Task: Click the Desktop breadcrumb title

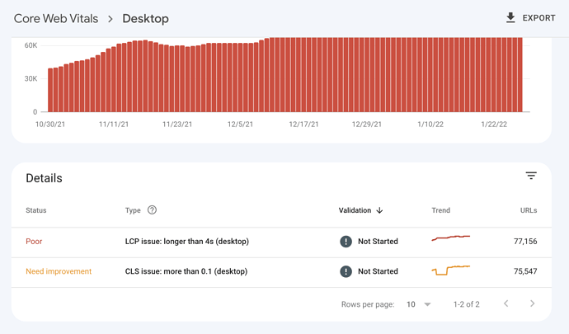Action: [x=145, y=18]
